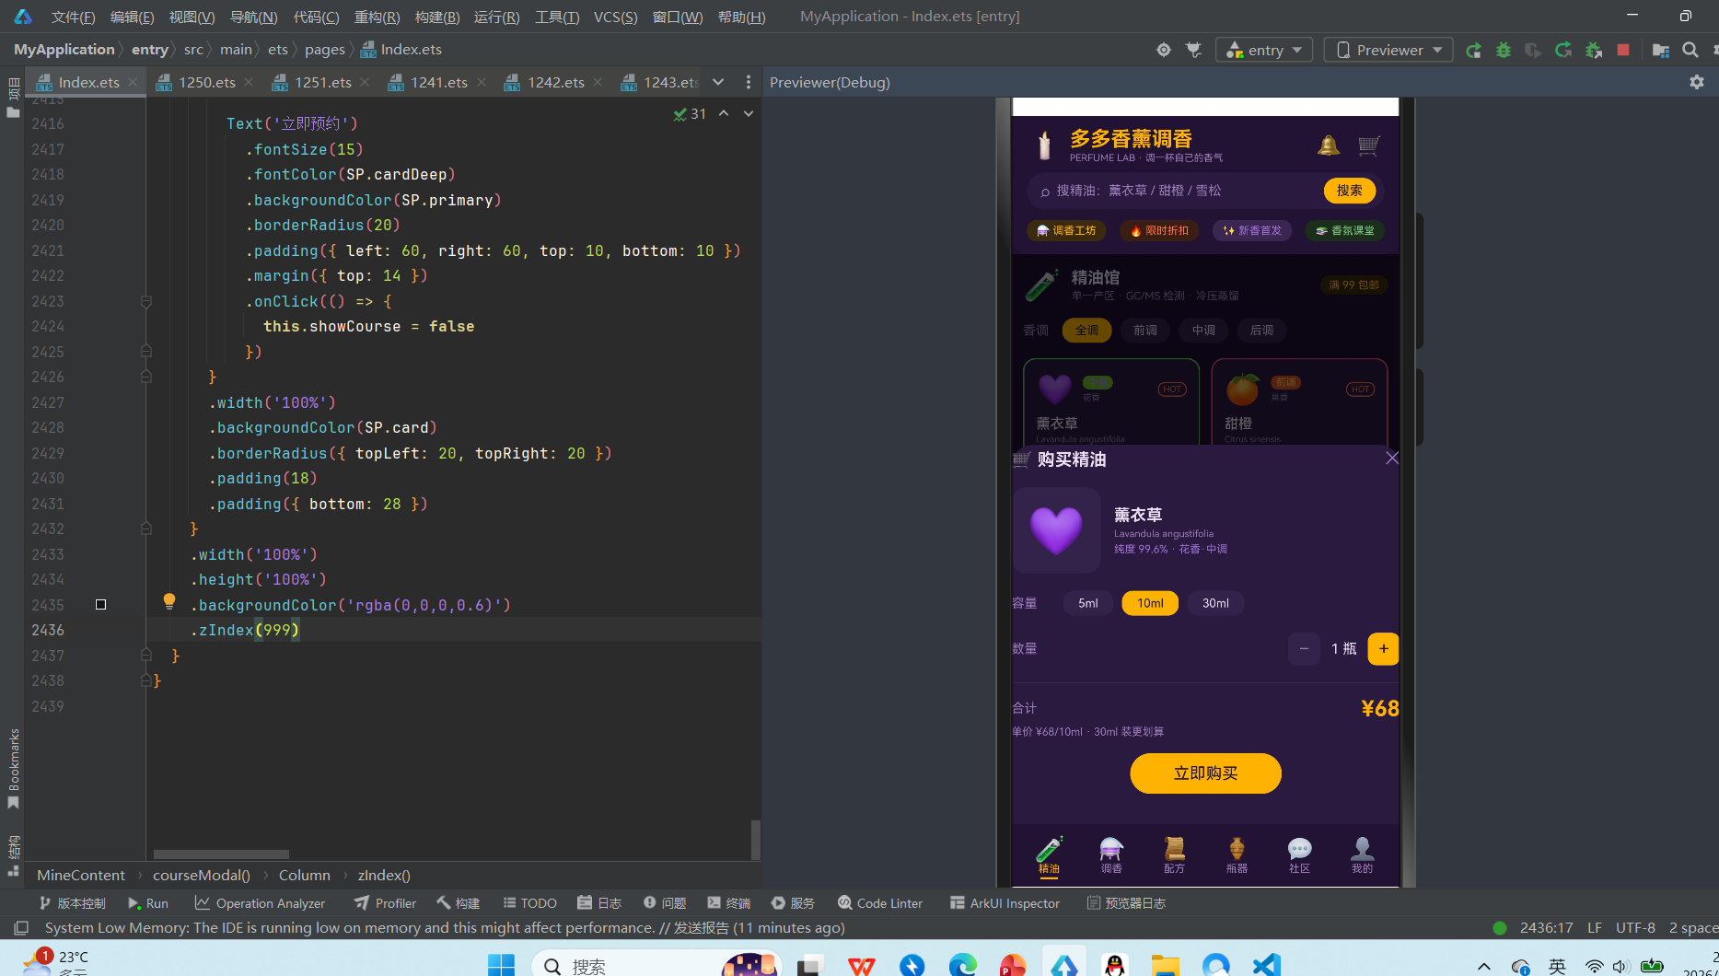1719x976 pixels.
Task: Open the ArkUI Inspector tool window
Action: pyautogui.click(x=1005, y=903)
